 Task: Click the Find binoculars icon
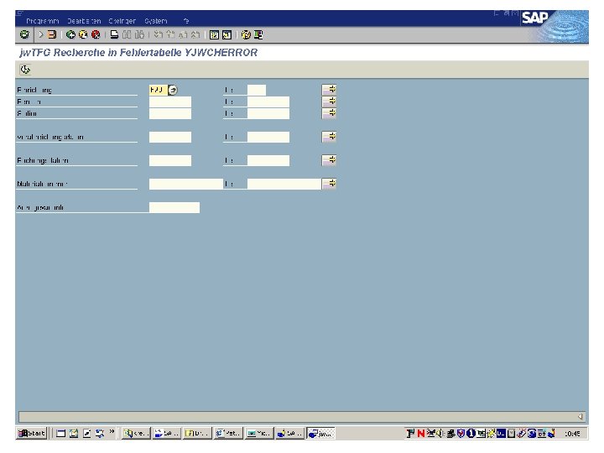(127, 34)
